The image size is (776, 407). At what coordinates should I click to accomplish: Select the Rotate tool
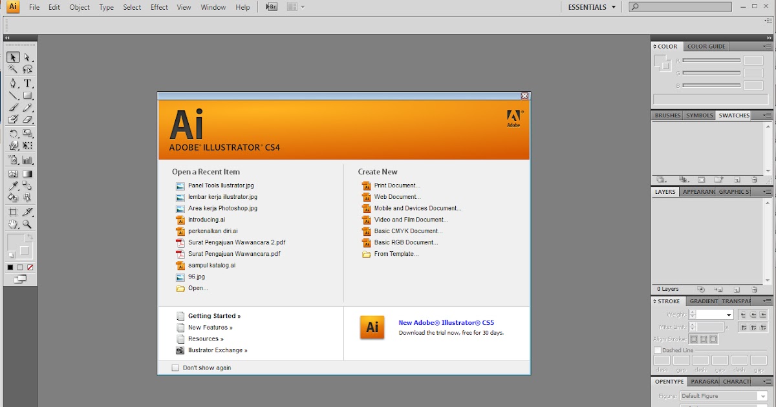[13, 134]
